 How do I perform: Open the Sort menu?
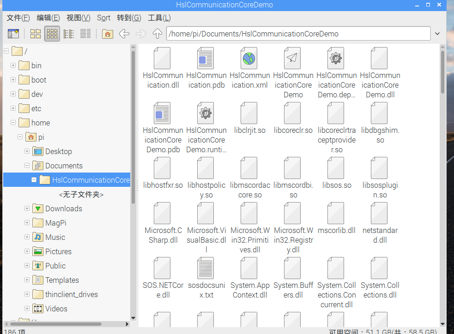tap(103, 18)
